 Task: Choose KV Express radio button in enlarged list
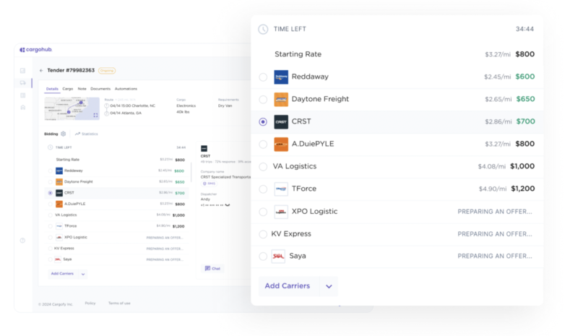click(x=263, y=234)
